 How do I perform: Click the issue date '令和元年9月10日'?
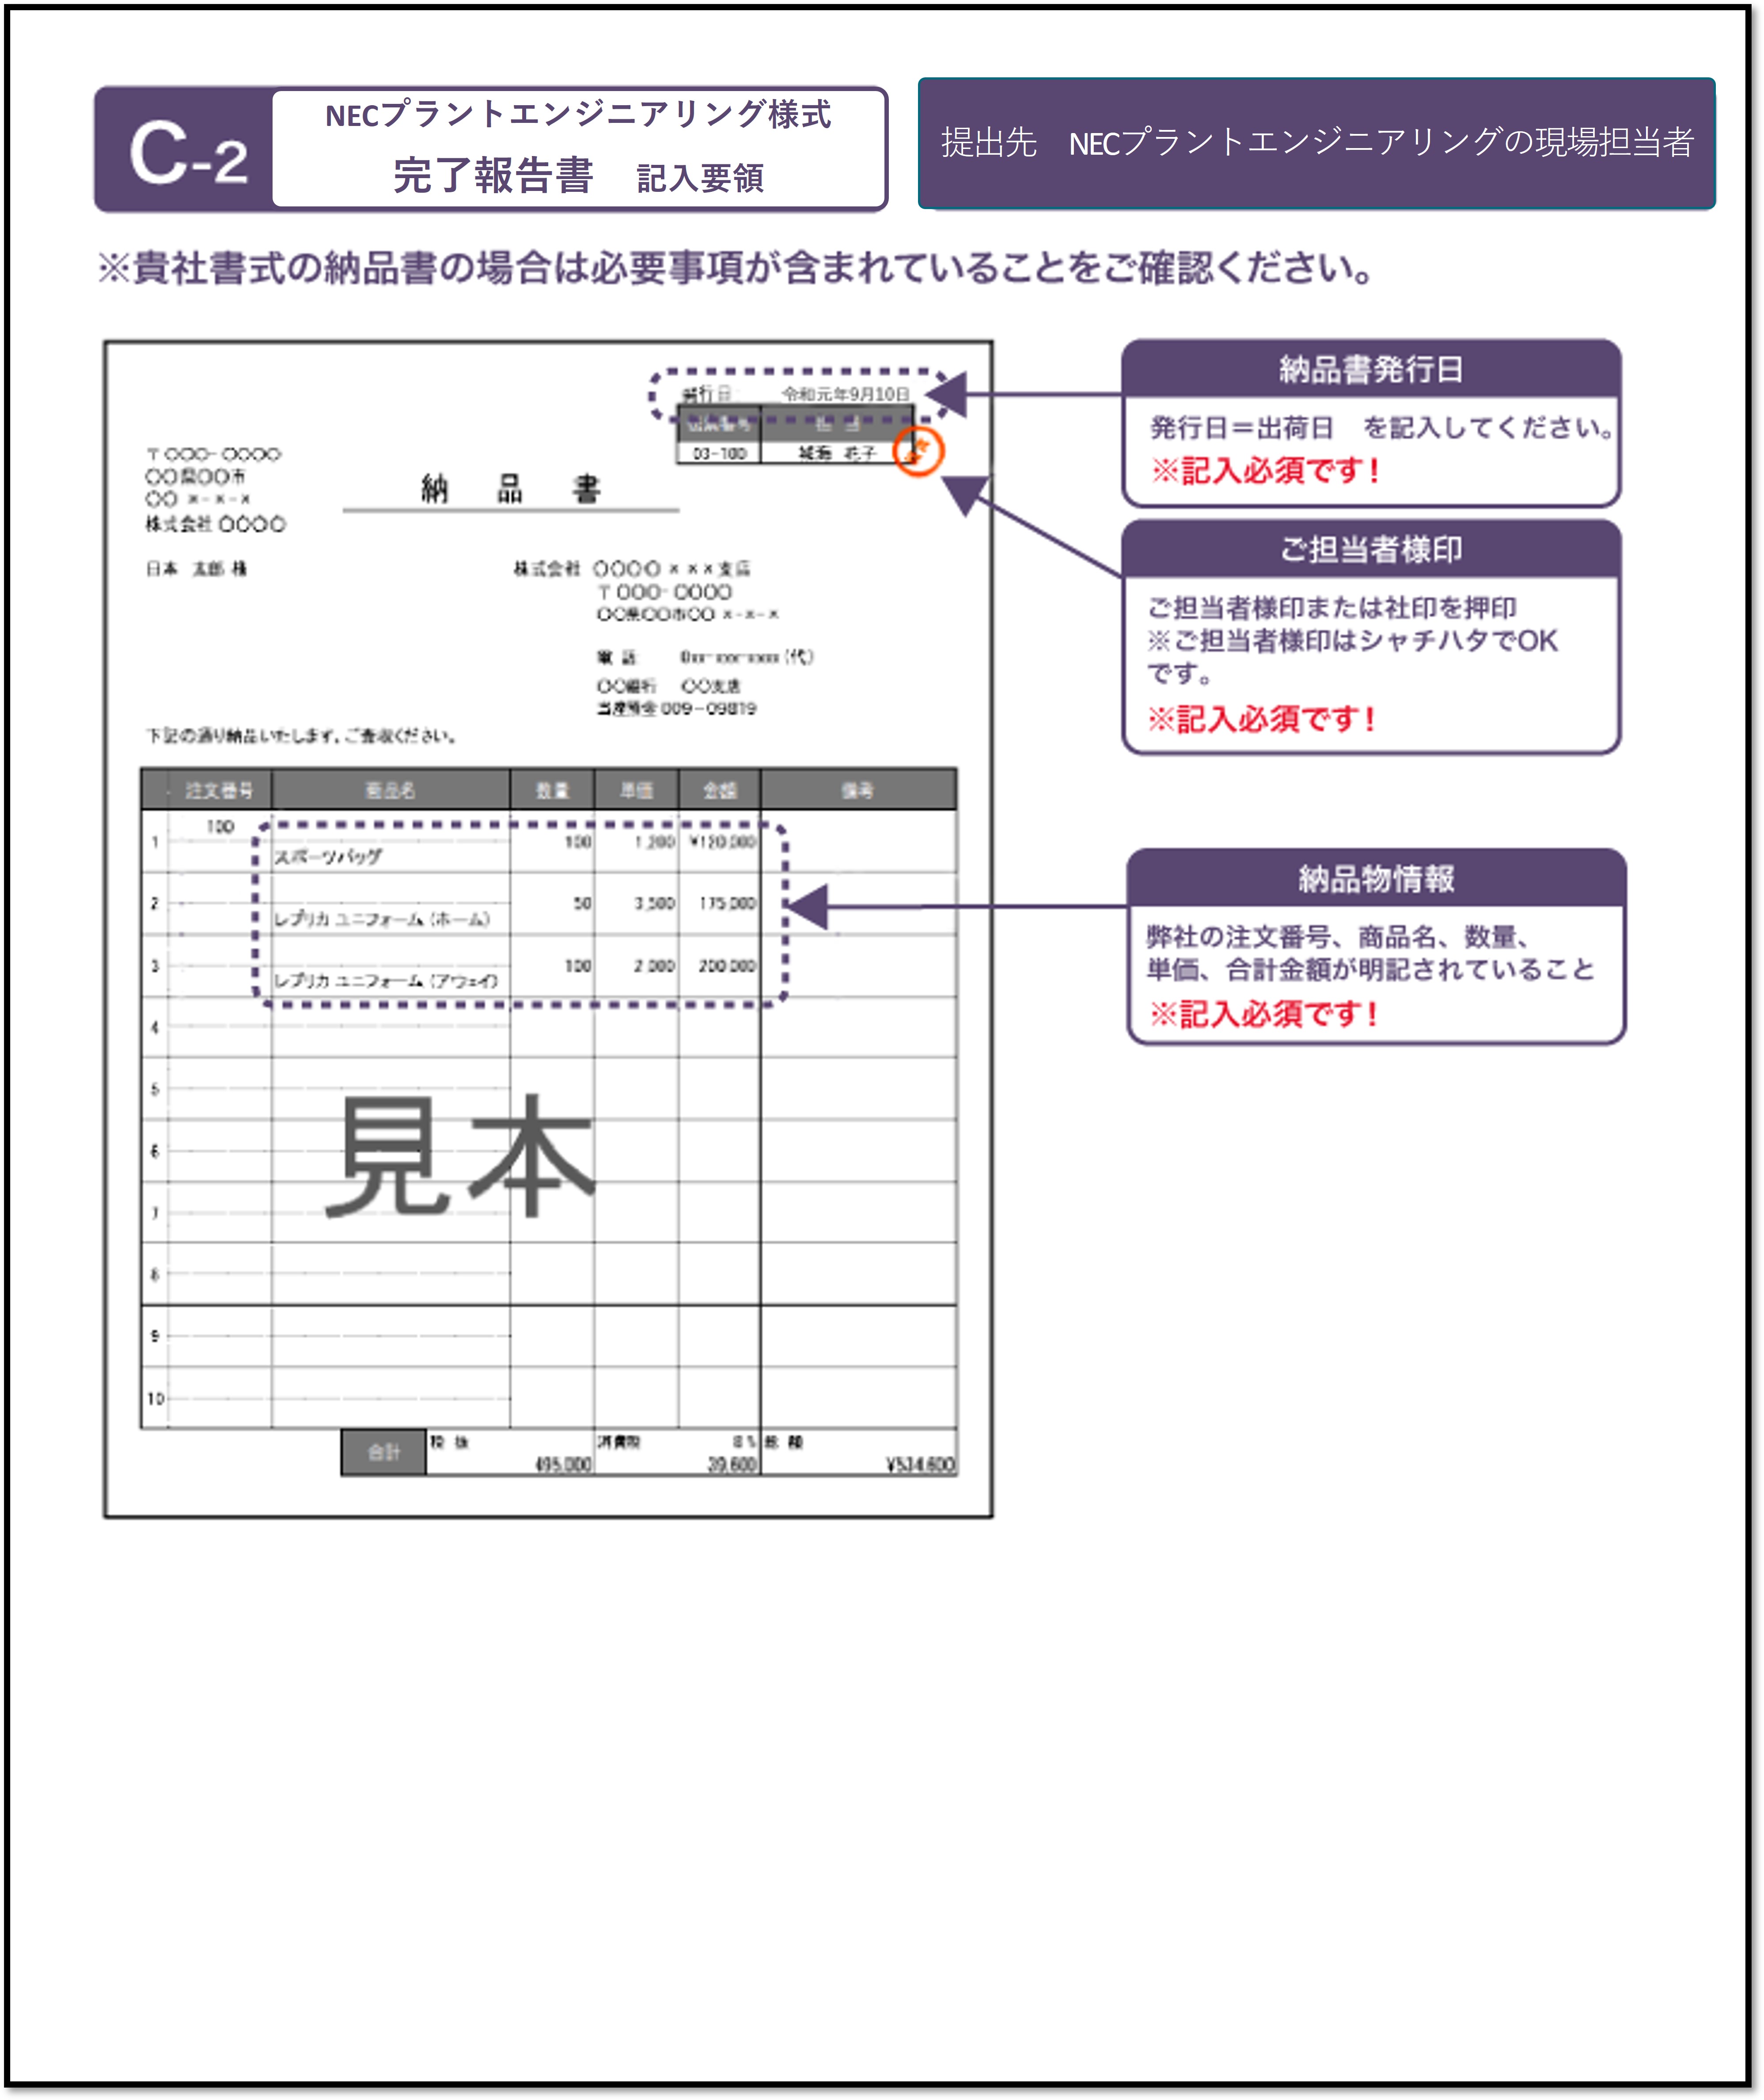[x=845, y=394]
